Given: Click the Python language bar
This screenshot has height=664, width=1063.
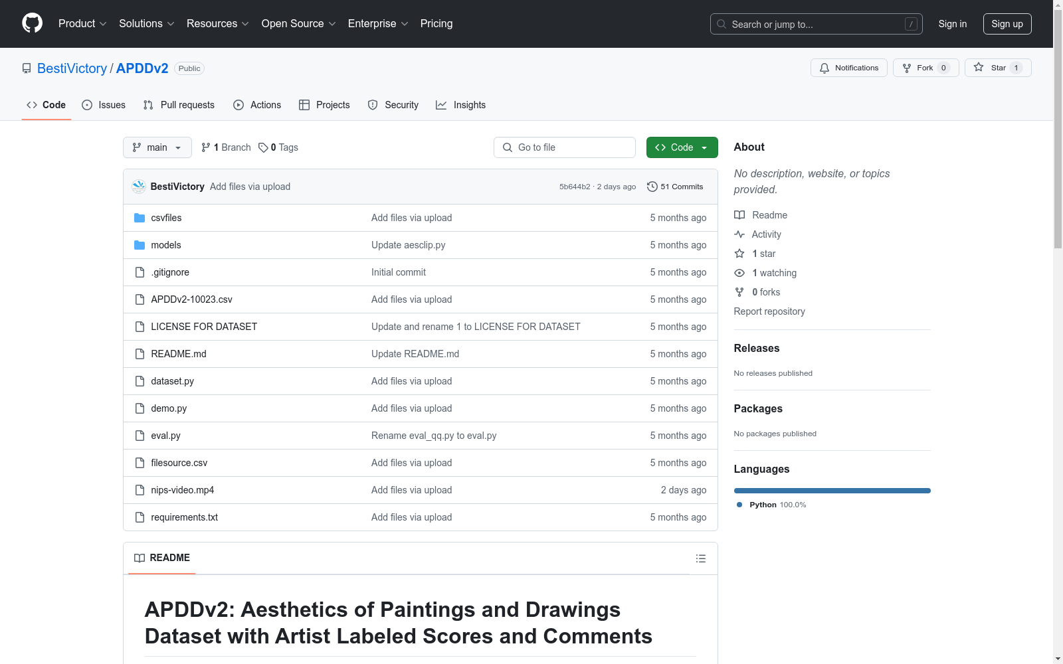Looking at the screenshot, I should tap(832, 491).
